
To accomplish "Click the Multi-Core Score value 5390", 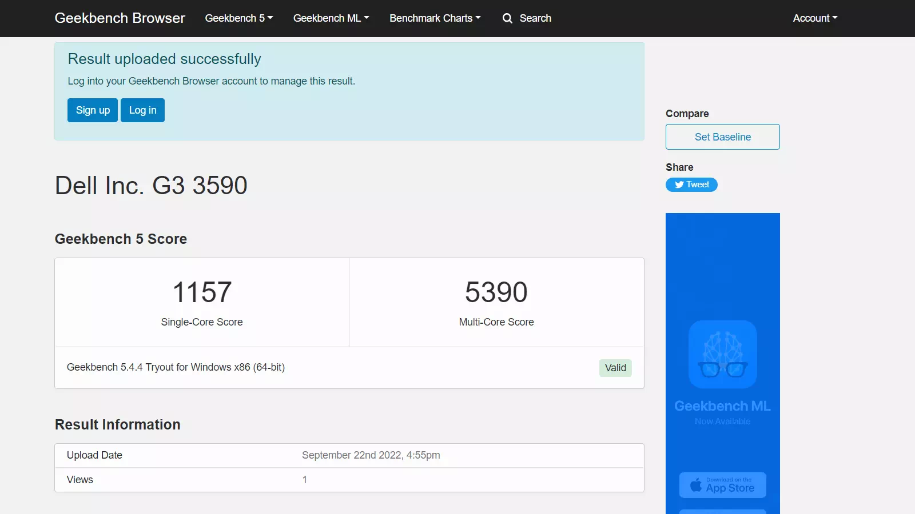I will coord(496,292).
